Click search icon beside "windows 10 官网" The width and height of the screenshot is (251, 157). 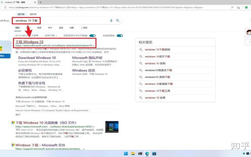(x=141, y=63)
